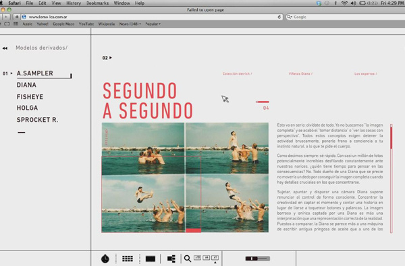Click the URL address field
Image resolution: width=405 pixels, height=266 pixels.
tap(152, 17)
